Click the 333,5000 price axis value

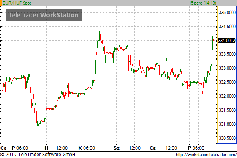228,54
